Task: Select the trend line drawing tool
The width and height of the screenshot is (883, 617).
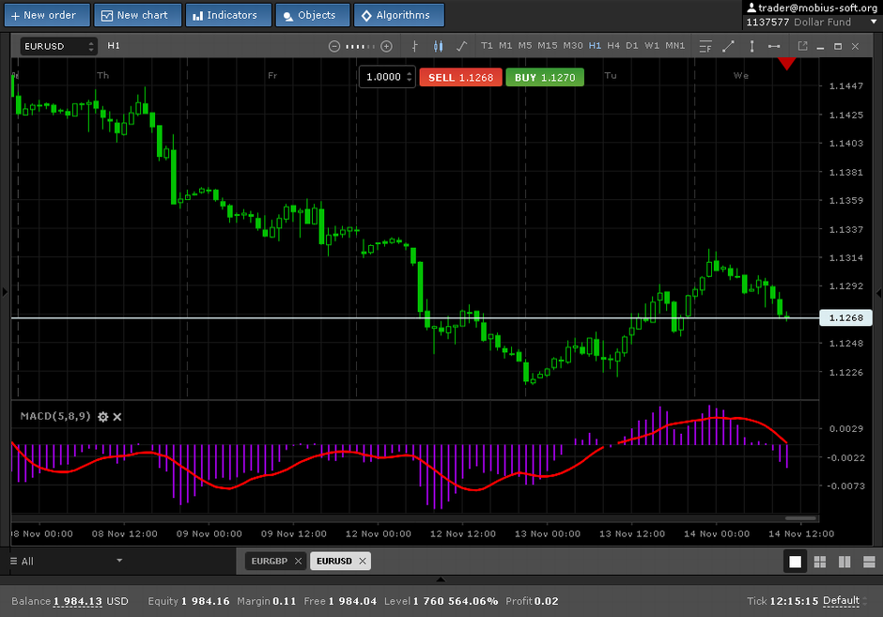Action: pyautogui.click(x=728, y=46)
